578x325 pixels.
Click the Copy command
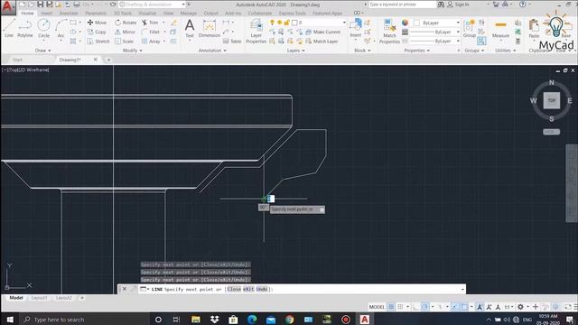tap(97, 32)
